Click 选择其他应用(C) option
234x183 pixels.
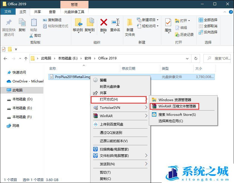(183, 121)
